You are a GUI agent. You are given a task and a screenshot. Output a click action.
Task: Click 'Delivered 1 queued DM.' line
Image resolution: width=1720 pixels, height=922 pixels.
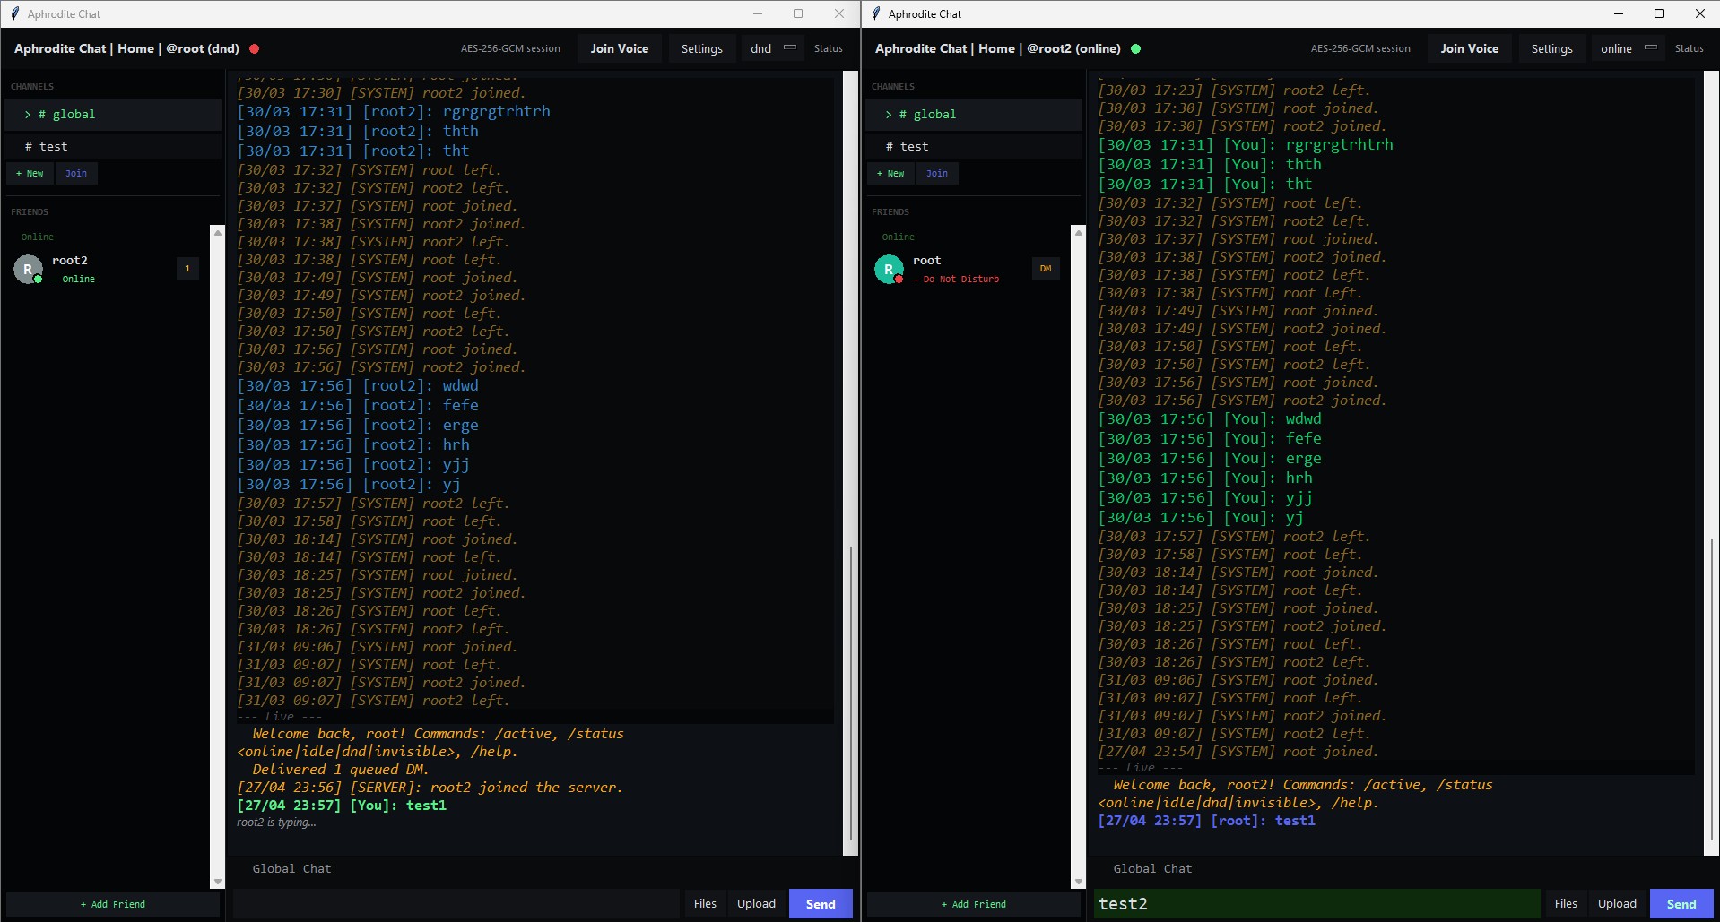coord(340,770)
